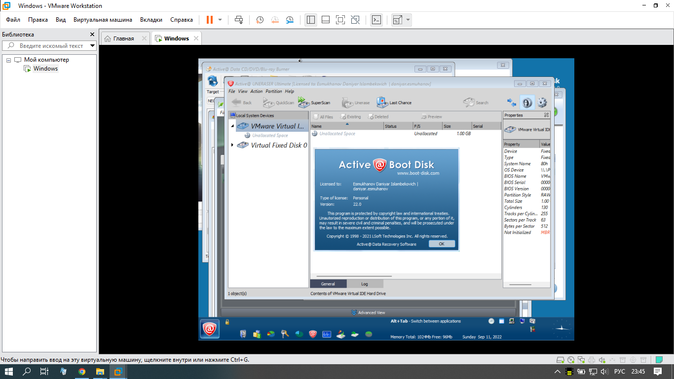
Task: Expand the Virtual Fixed Disk 0 node
Action: pyautogui.click(x=232, y=145)
